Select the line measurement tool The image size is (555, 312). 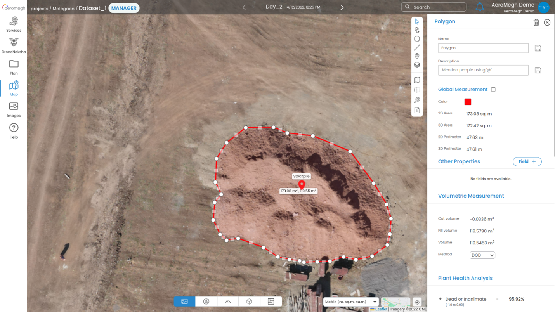pyautogui.click(x=417, y=48)
